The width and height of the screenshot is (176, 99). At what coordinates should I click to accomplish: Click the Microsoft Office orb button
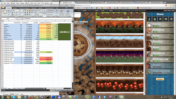(3, 7)
